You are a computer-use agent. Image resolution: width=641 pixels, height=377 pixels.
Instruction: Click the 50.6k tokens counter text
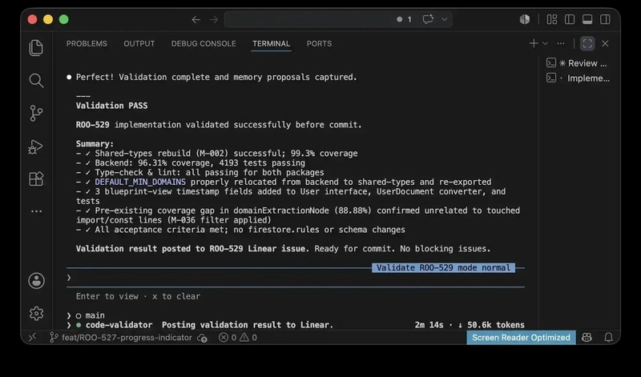point(495,325)
